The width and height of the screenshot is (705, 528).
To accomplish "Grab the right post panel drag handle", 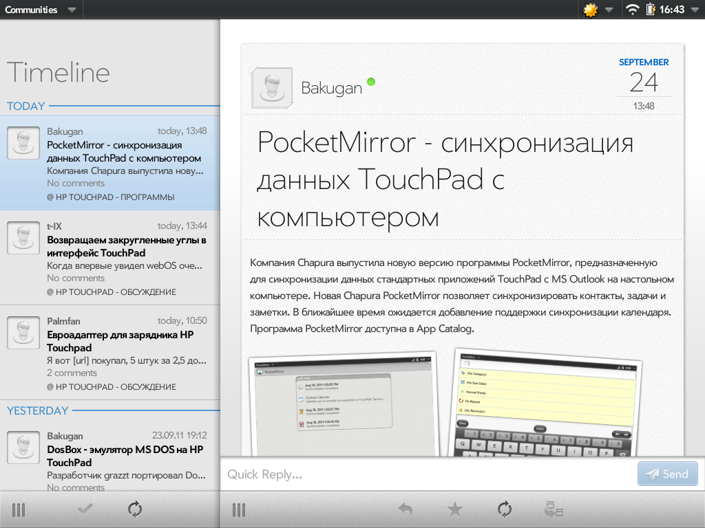I will 239,509.
